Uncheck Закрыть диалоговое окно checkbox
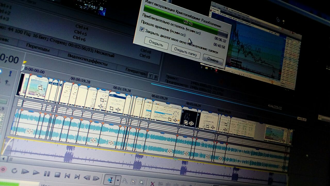This screenshot has height=186, width=330. point(142,29)
